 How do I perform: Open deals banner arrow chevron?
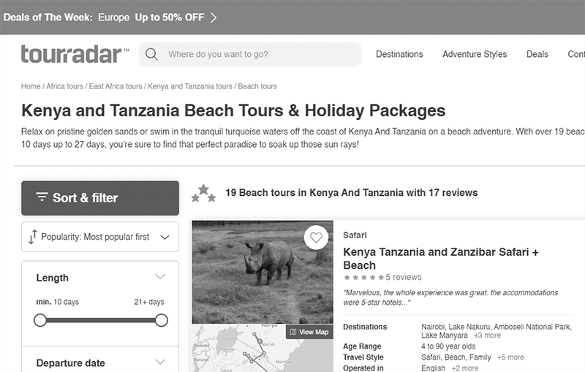coord(214,18)
